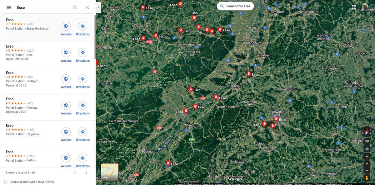Screen dimensions: 375x185
Task: Go to the next results page
Action: [x=86, y=173]
